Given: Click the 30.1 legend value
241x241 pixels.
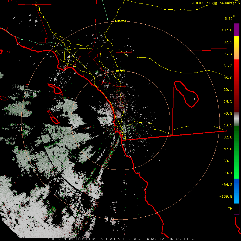Looking at the screenshot, I should click(228, 90).
